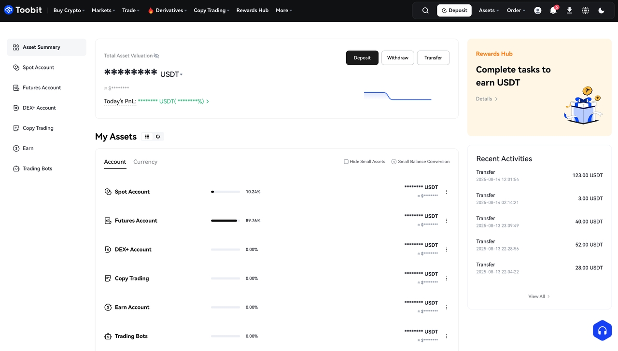Click the Toobit logo
Screen dimensions: 618x351
(x=23, y=10)
